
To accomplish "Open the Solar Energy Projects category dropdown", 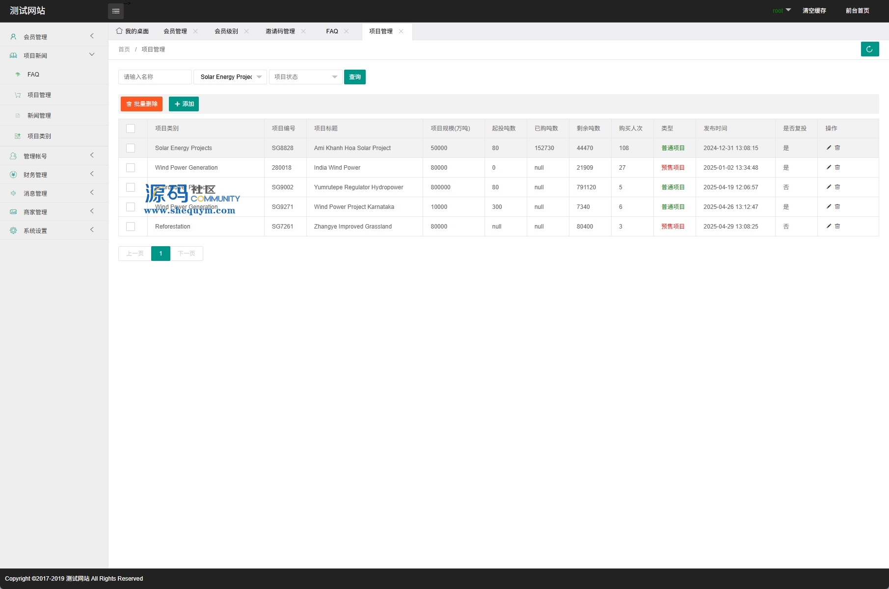I will pos(230,77).
